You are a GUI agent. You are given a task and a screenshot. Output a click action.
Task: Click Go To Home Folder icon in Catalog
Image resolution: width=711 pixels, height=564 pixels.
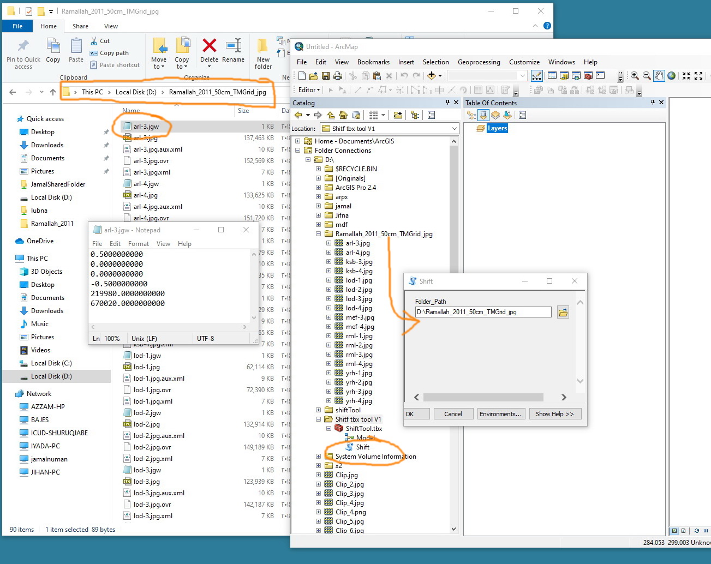pyautogui.click(x=343, y=115)
